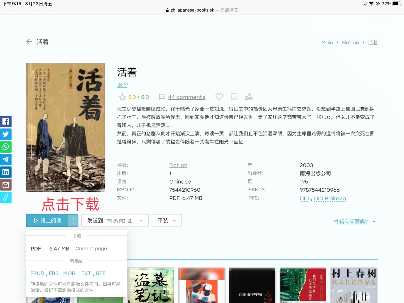Share this book on Facebook
Image resolution: width=404 pixels, height=303 pixels.
tap(6, 121)
